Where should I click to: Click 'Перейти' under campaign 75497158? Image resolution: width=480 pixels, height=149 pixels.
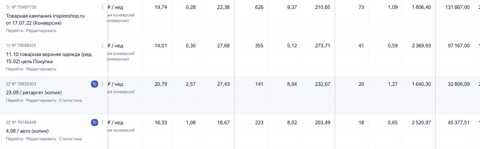[x=14, y=31]
